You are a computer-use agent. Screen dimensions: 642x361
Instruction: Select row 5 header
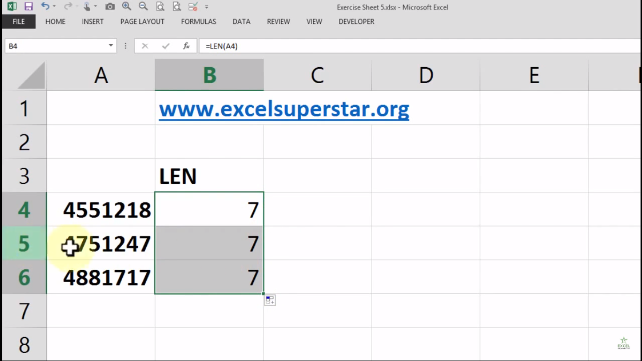pos(24,243)
